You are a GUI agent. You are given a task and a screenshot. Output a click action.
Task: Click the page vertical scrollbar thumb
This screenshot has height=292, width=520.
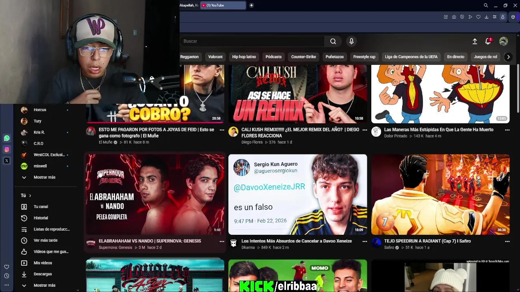(518, 89)
